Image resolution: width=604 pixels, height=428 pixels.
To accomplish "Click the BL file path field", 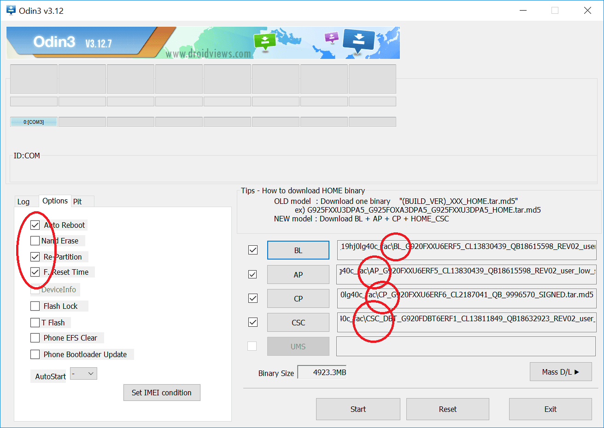I will tap(467, 250).
